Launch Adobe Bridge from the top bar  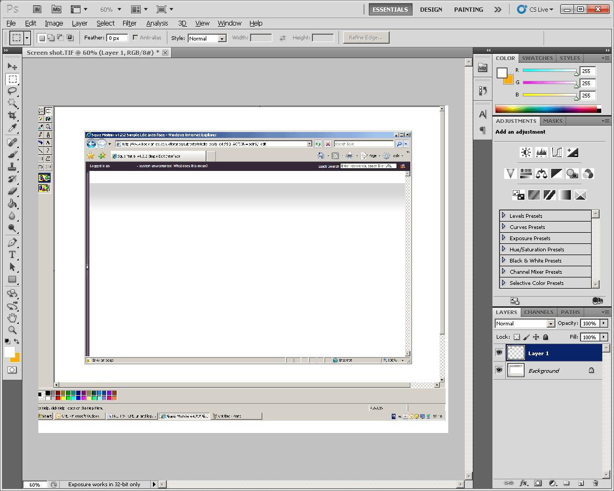[37, 10]
